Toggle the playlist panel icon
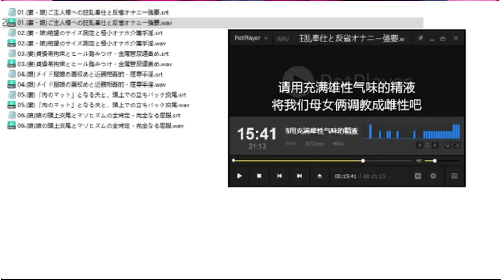This screenshot has height=280, width=501. [417, 176]
